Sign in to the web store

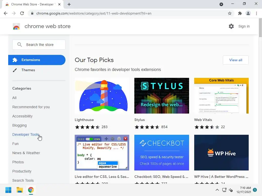[244, 26]
